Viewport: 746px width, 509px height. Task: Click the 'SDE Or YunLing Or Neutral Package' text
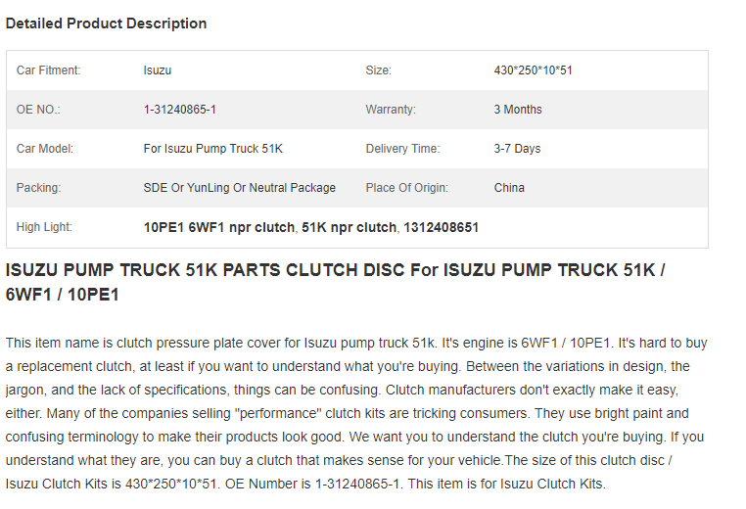tap(239, 188)
